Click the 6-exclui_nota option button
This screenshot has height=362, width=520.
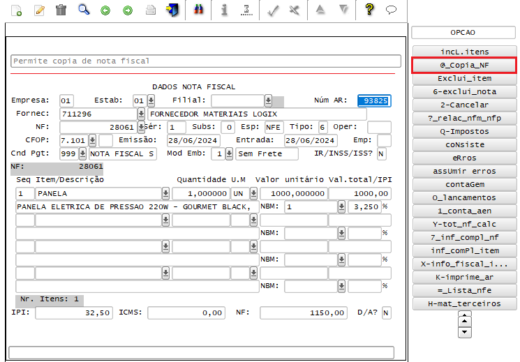[x=465, y=92]
